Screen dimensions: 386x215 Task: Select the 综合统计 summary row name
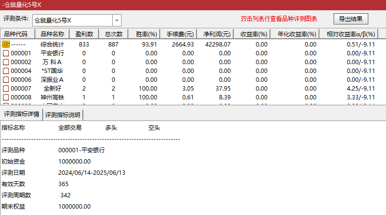52,45
